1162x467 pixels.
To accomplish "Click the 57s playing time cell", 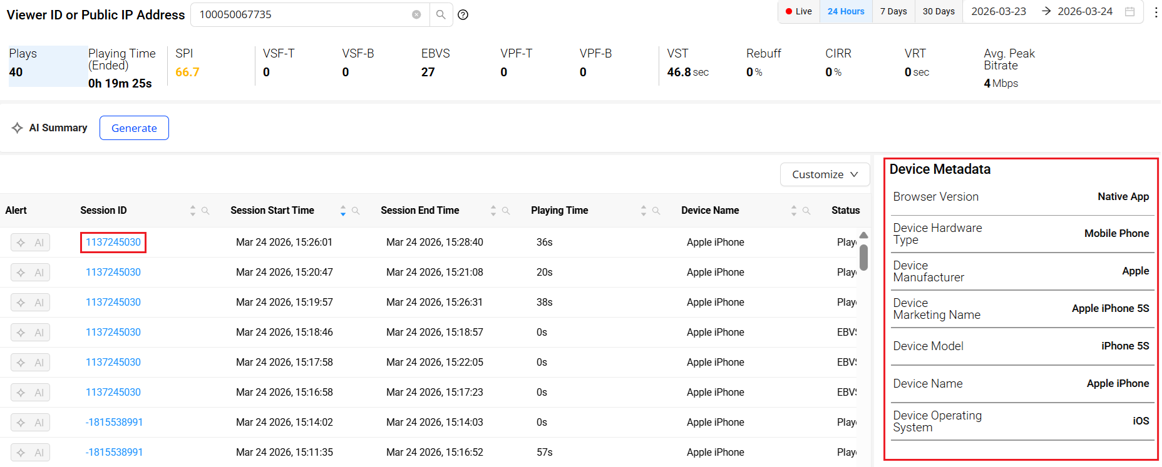I will 544,452.
